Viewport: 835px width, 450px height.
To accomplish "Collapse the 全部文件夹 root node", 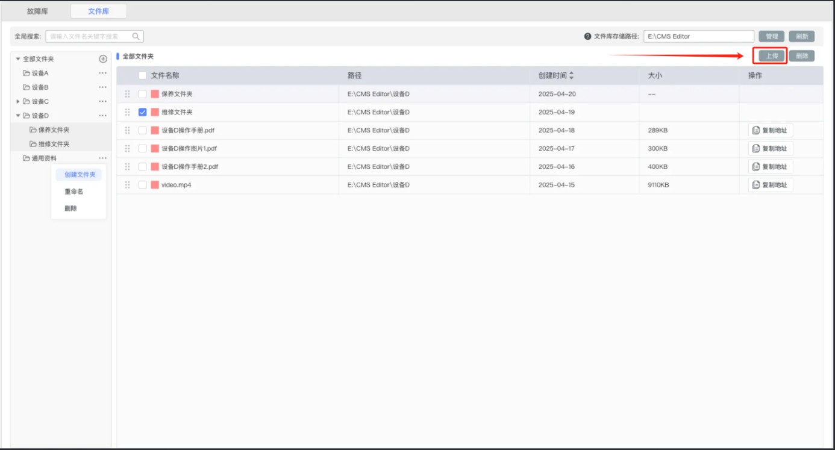I will (x=18, y=59).
